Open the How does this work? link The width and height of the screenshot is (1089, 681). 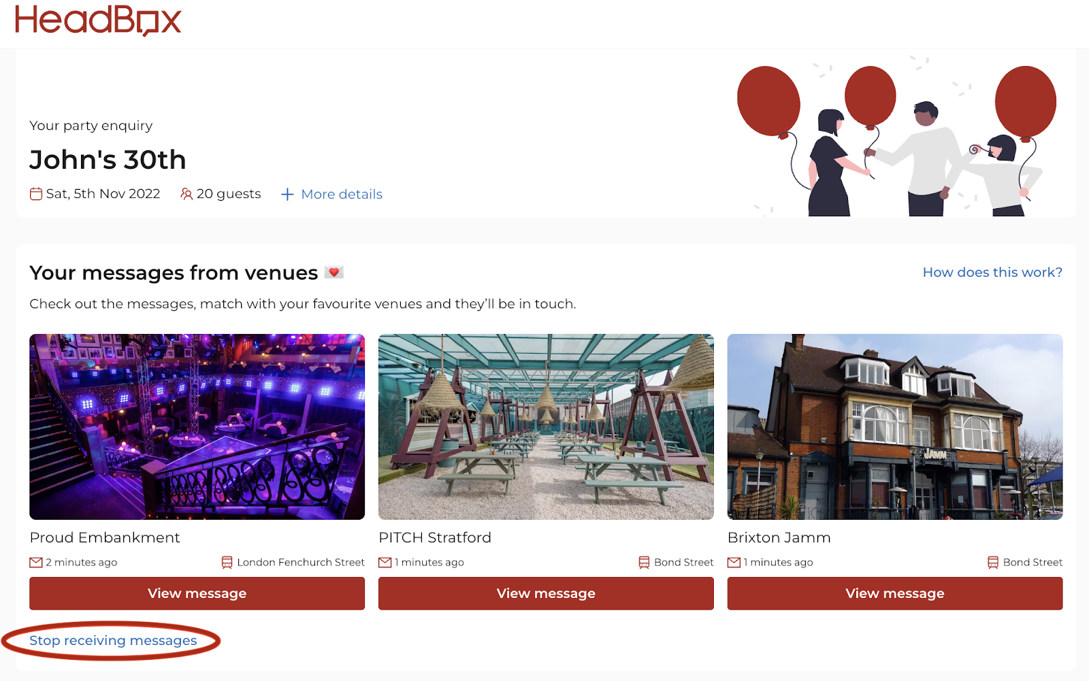(x=992, y=272)
